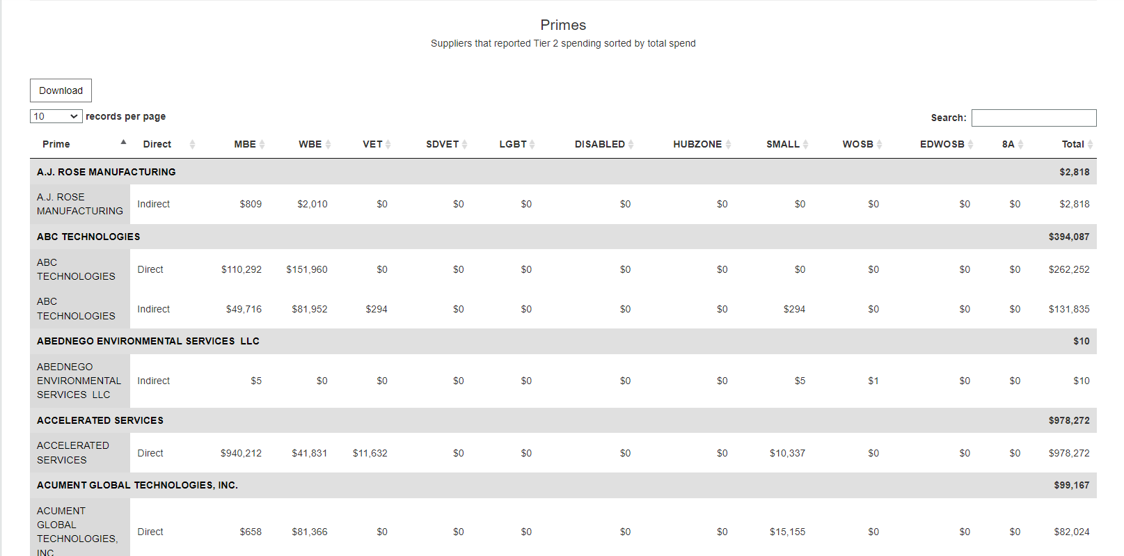This screenshot has width=1124, height=556.
Task: Sort by SDVET column arrows
Action: [464, 144]
